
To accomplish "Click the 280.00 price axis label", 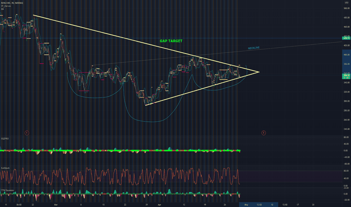I will point(347,111).
